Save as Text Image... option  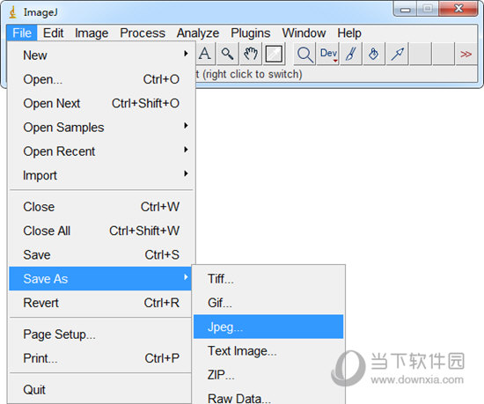[268, 351]
